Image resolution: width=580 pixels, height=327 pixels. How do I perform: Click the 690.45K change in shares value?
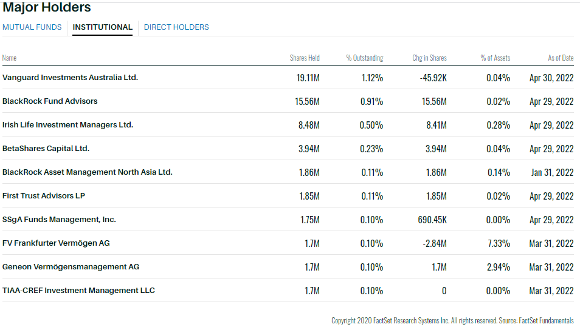432,220
